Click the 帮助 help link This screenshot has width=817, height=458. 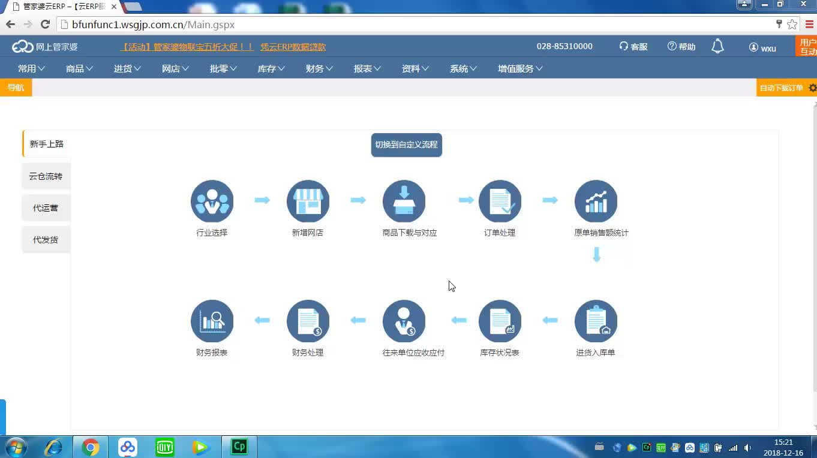681,47
